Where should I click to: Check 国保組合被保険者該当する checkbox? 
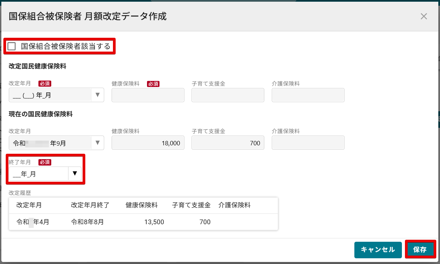[x=12, y=47]
